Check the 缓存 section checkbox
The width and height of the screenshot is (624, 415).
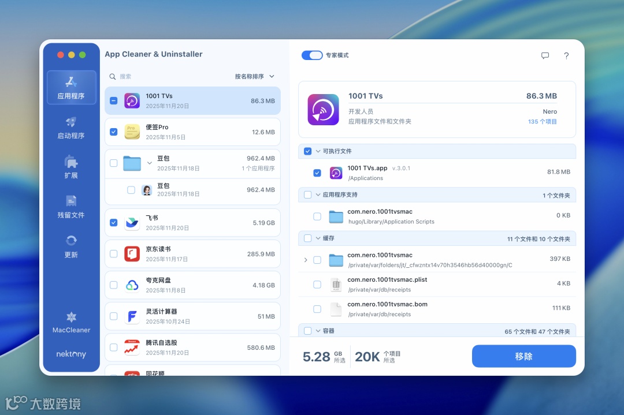(307, 238)
